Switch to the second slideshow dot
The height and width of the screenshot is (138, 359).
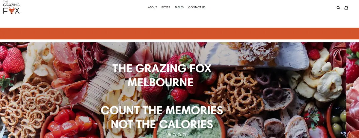174,135
